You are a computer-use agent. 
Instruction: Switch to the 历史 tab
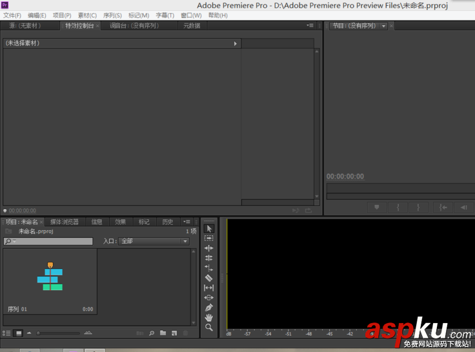168,222
